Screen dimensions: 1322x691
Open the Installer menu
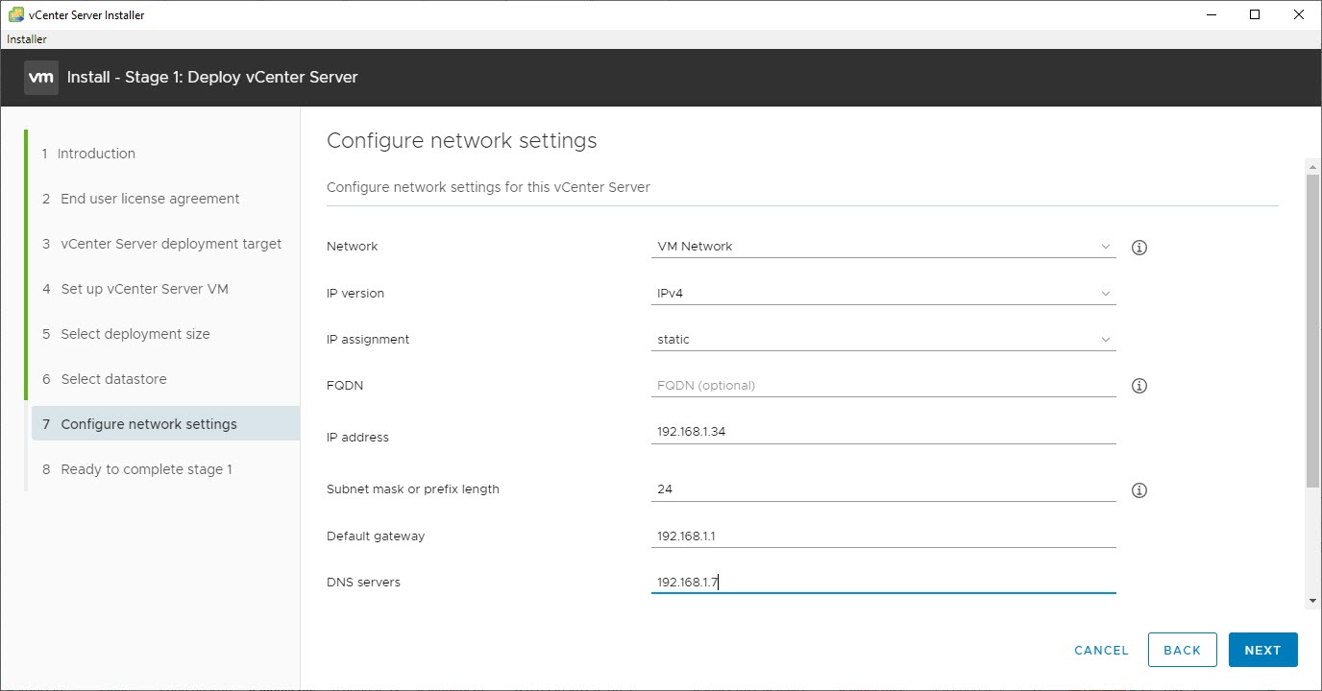pos(26,38)
